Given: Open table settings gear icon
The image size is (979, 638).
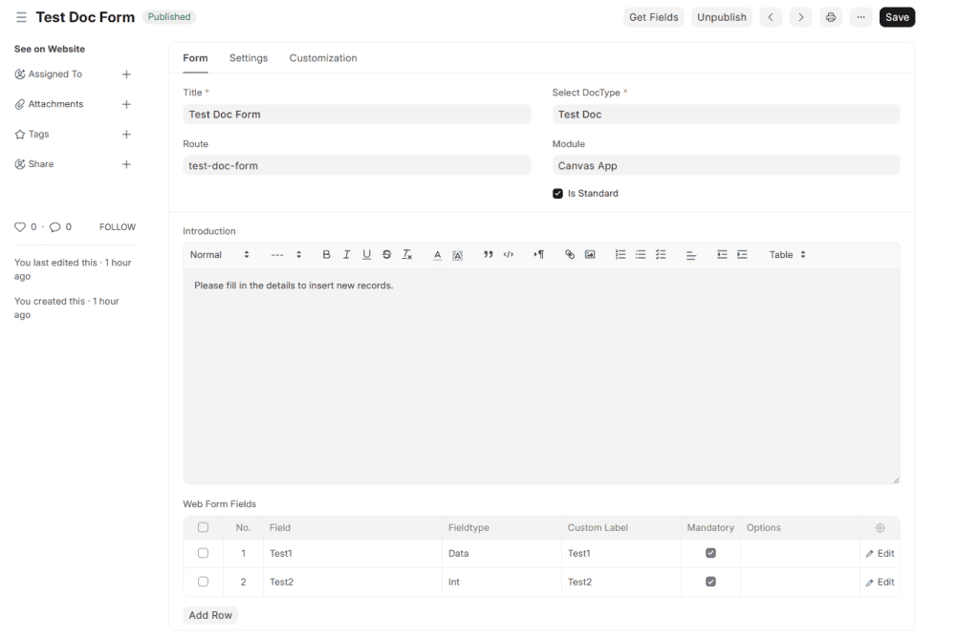Looking at the screenshot, I should pyautogui.click(x=880, y=528).
